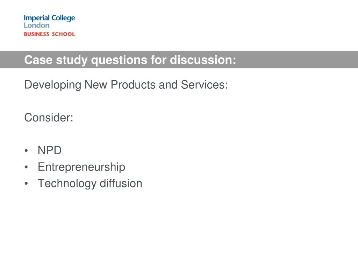Select the word London in the logo
Screen dimensions: 358x268
(x=36, y=25)
